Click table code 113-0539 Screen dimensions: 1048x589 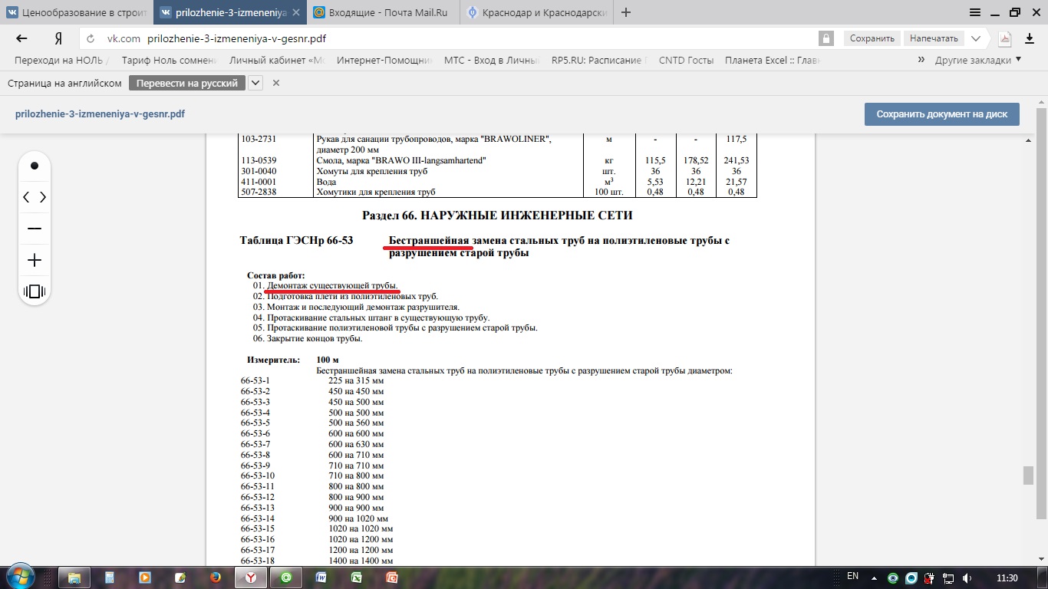point(259,160)
